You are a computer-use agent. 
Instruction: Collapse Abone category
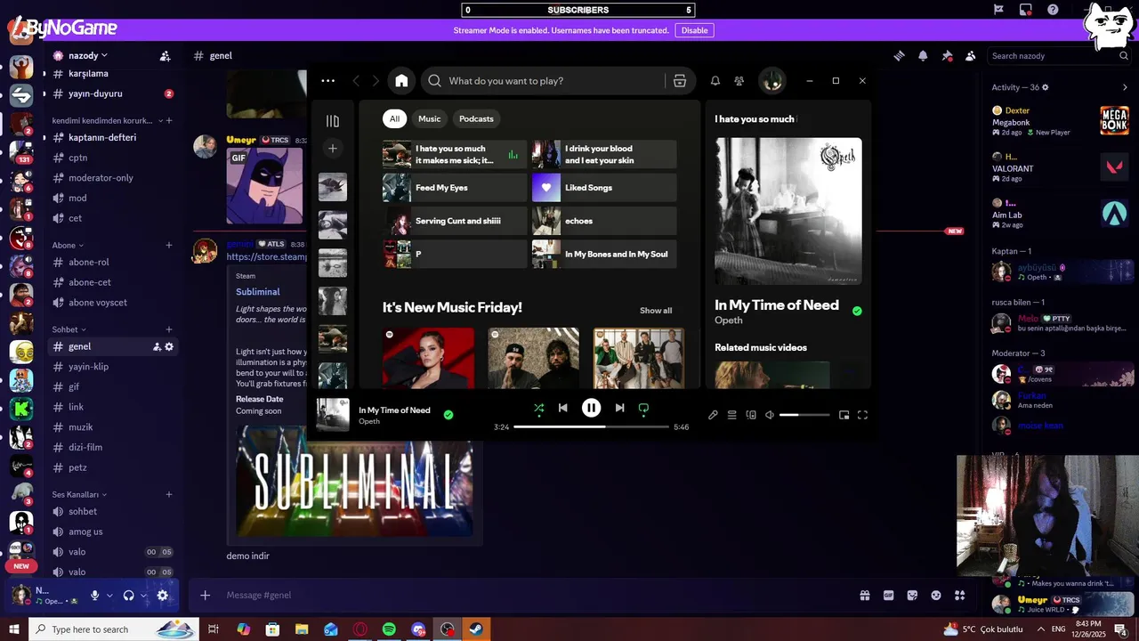68,245
